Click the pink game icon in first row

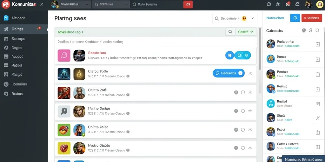coord(64,56)
